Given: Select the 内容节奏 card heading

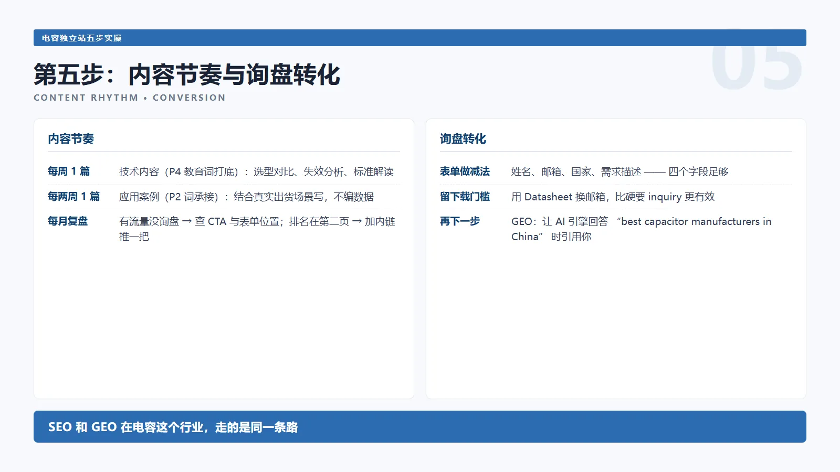Looking at the screenshot, I should [71, 139].
